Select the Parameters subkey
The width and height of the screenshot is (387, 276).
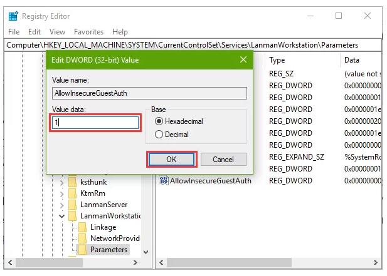[109, 250]
